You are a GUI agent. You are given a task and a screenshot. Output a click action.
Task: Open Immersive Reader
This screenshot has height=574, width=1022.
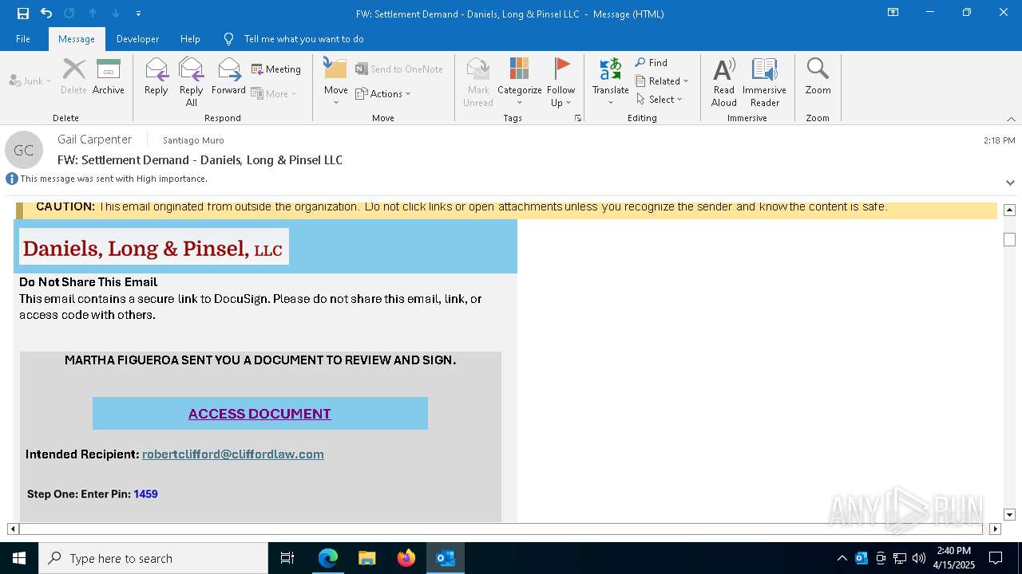point(764,81)
